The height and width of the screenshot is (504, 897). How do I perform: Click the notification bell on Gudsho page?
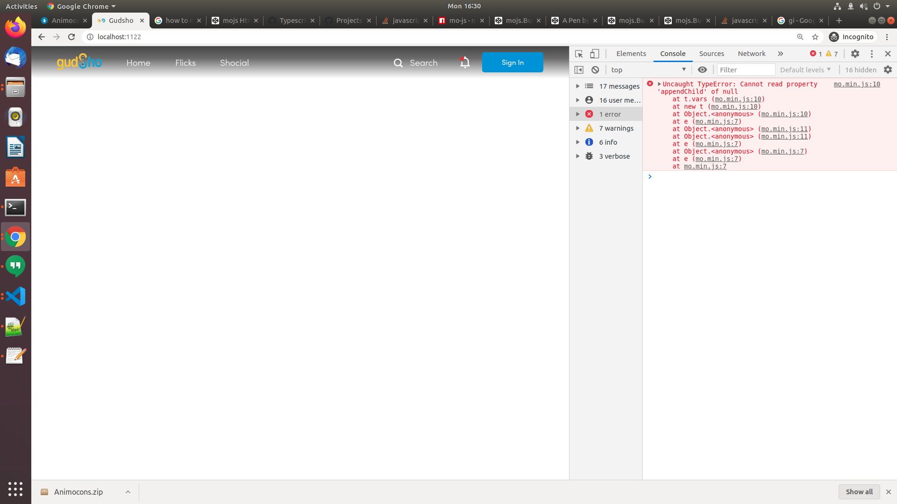click(465, 62)
